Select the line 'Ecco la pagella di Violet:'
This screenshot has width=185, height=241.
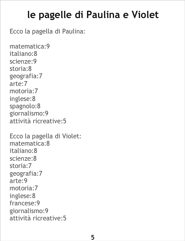45,136
